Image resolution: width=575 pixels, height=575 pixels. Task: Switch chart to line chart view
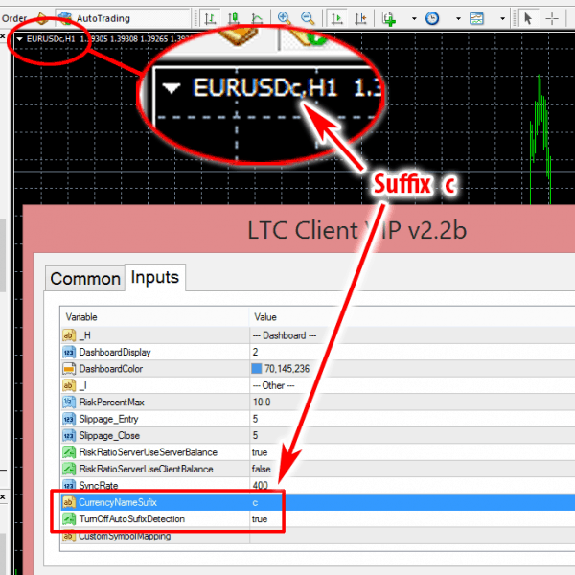pyautogui.click(x=257, y=18)
